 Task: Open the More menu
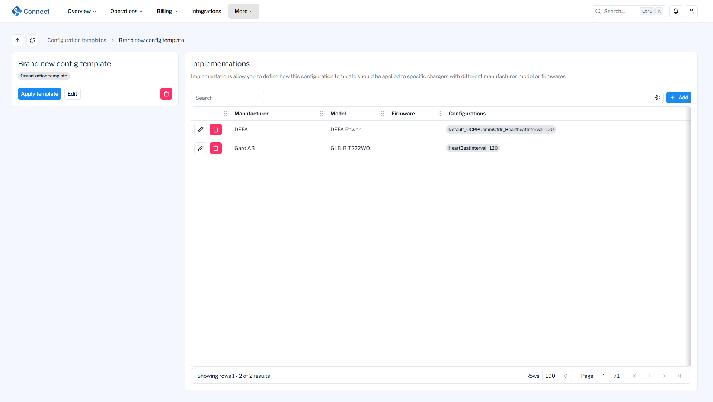click(x=243, y=11)
